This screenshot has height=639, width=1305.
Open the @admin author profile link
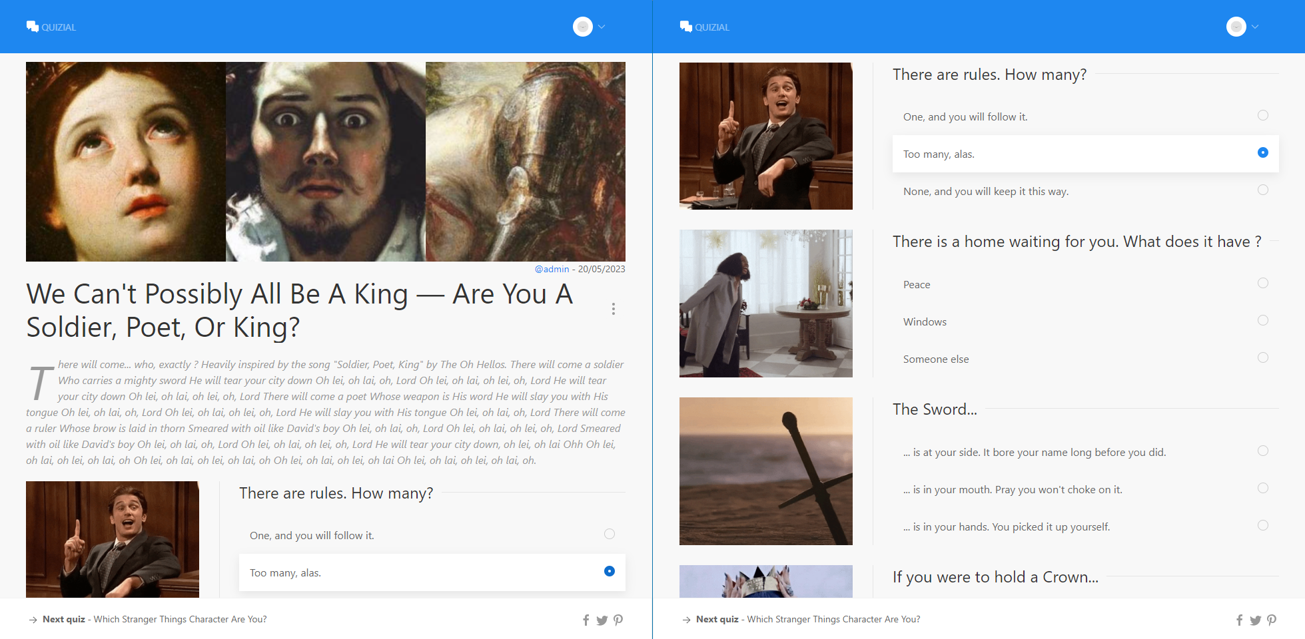[x=552, y=269]
